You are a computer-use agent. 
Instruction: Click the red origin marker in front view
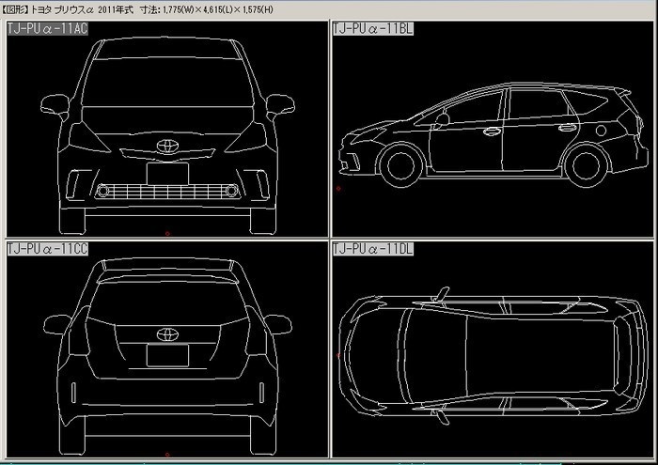click(x=167, y=234)
